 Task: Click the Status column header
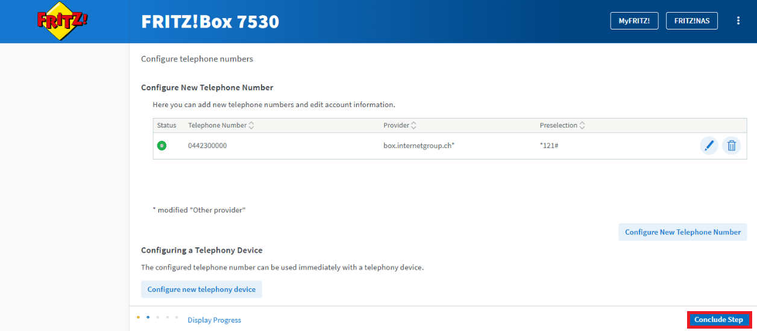(167, 126)
